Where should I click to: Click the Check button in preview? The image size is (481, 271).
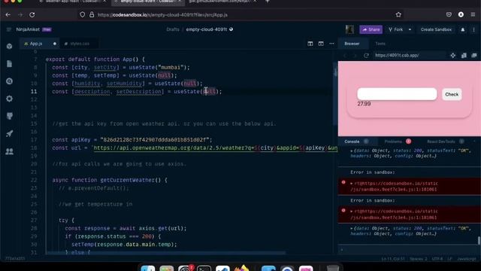coord(452,94)
